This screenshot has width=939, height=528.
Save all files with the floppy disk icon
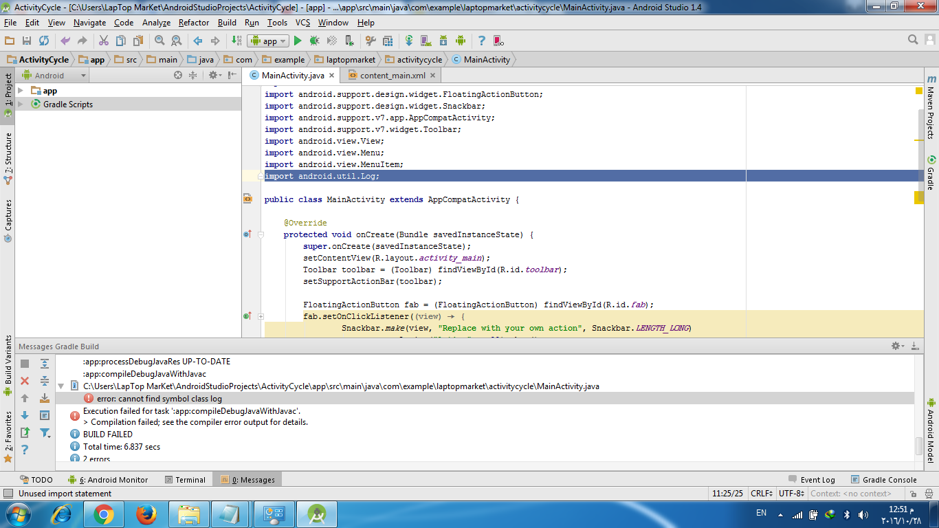coord(26,41)
